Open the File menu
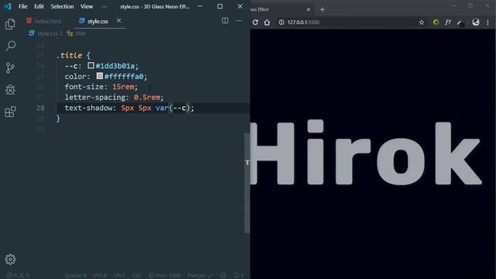The image size is (496, 279). (22, 6)
